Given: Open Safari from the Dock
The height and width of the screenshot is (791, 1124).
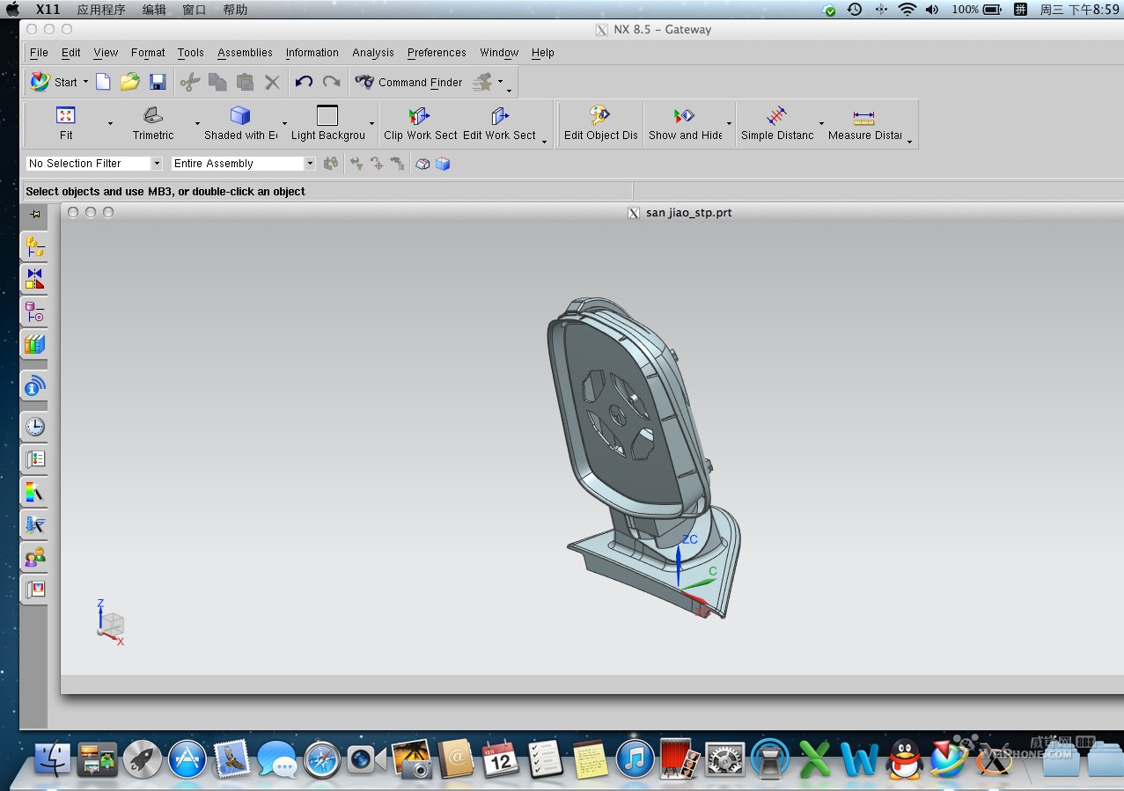Looking at the screenshot, I should coord(322,758).
